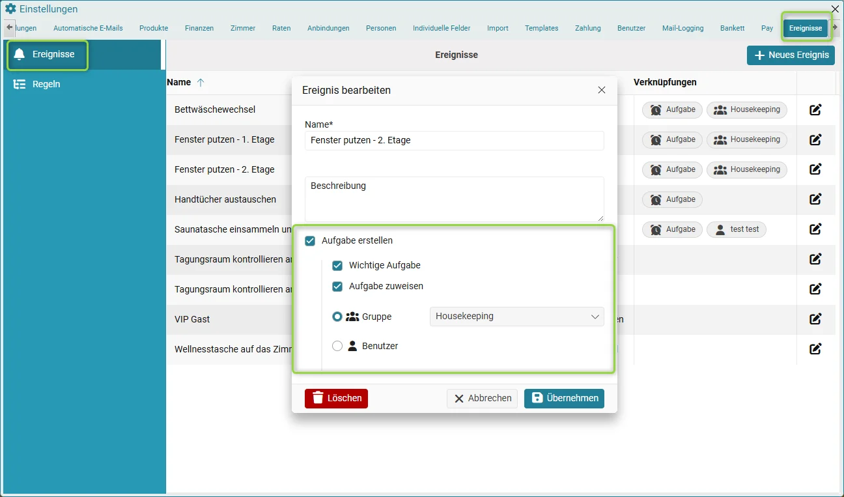Go to the Finanzen tab
This screenshot has height=497, width=844.
click(199, 28)
